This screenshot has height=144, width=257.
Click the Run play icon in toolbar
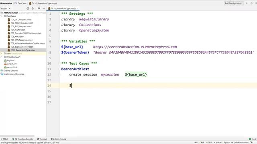tap(247, 3)
